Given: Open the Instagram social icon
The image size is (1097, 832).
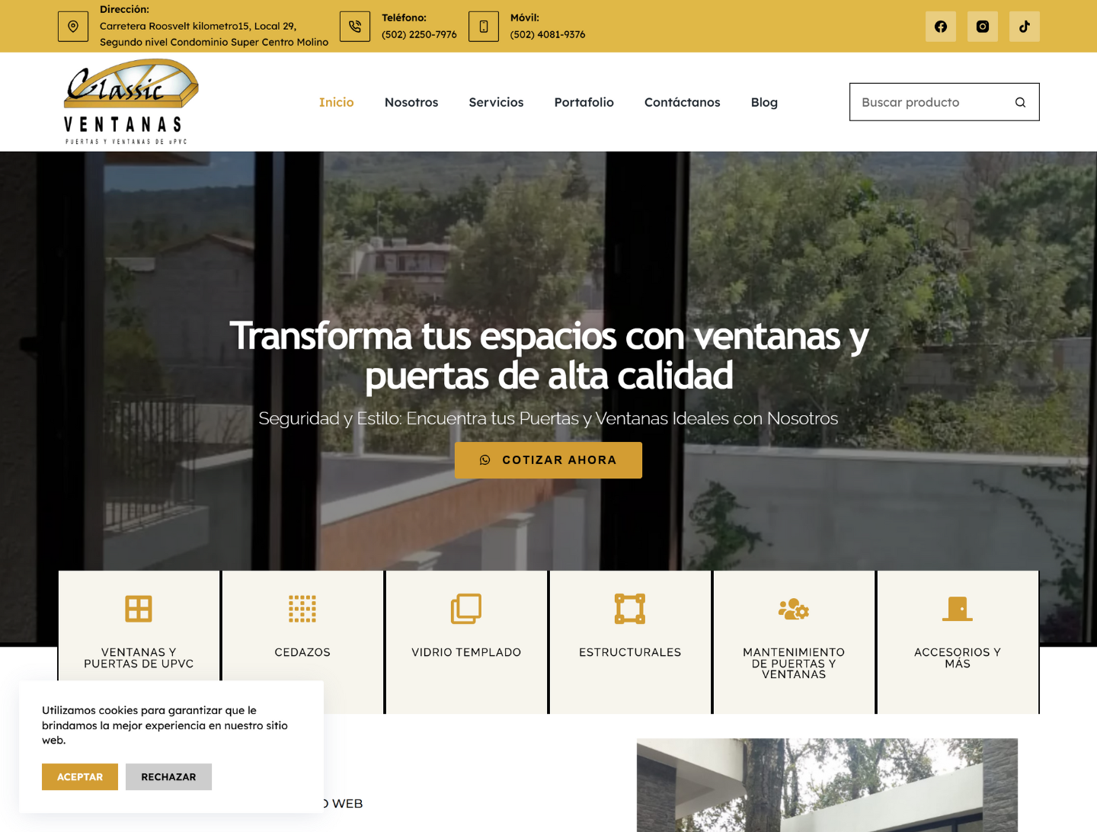Looking at the screenshot, I should (982, 27).
